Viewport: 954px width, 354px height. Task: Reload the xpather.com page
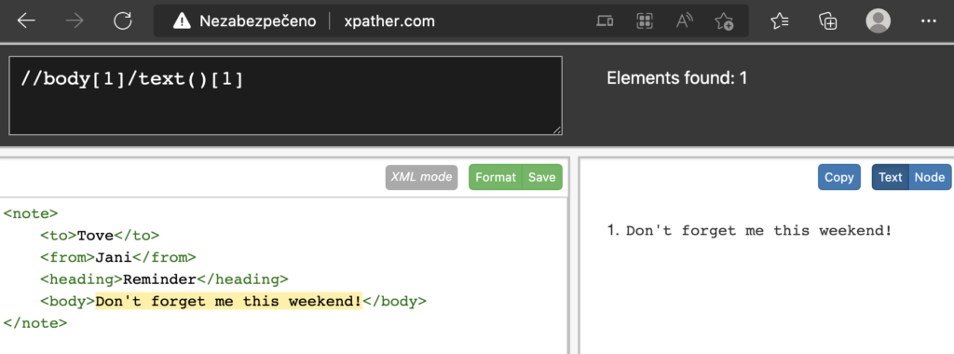123,21
